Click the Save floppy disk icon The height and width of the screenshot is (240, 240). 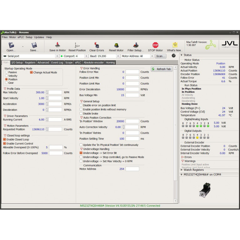tap(34, 45)
